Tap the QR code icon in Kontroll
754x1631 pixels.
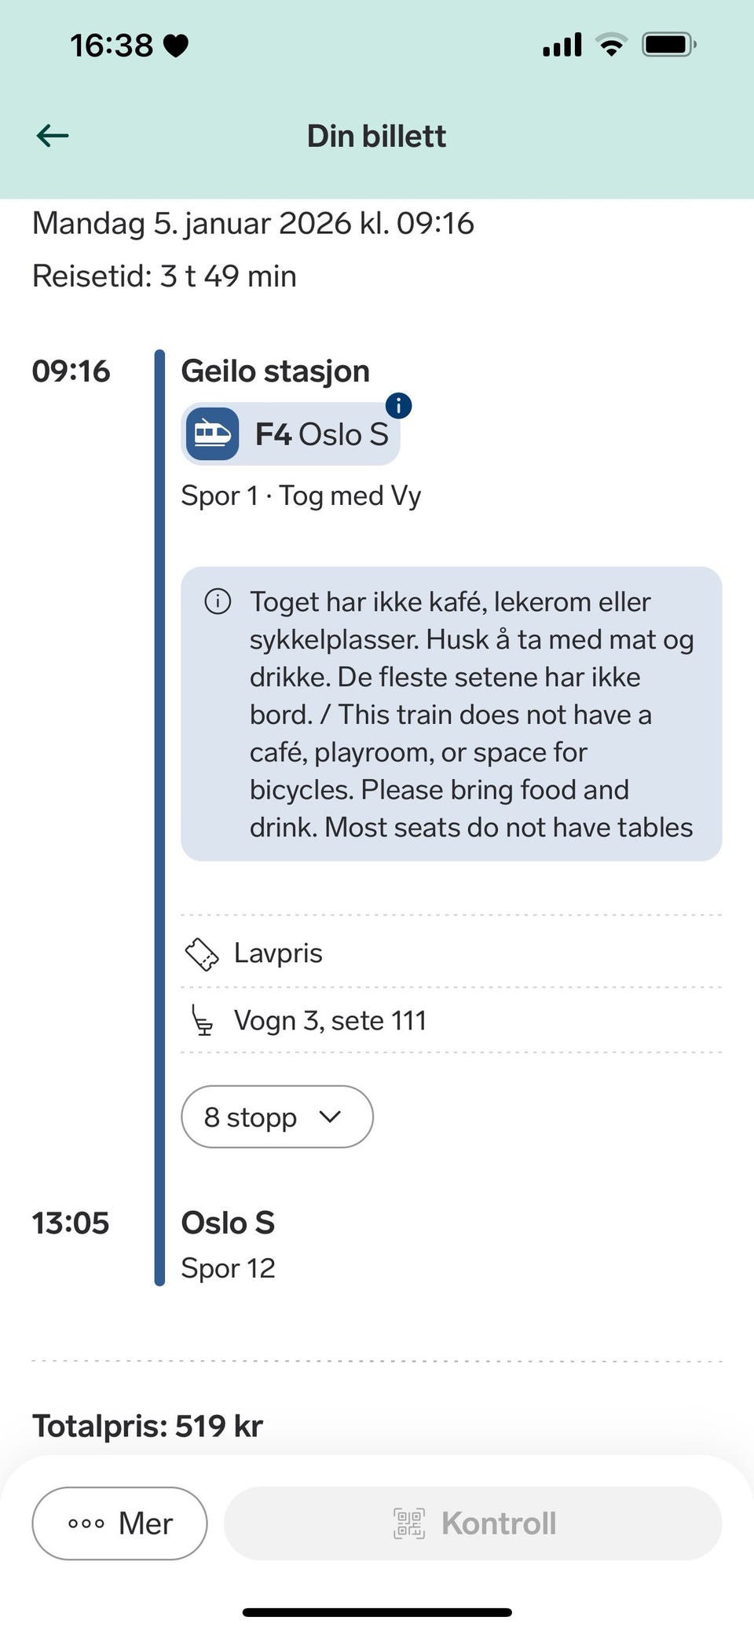coord(408,1523)
